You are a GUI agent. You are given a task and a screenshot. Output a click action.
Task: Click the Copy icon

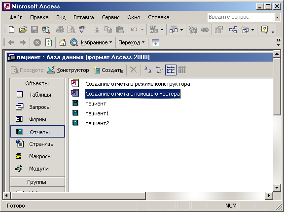(x=108, y=30)
